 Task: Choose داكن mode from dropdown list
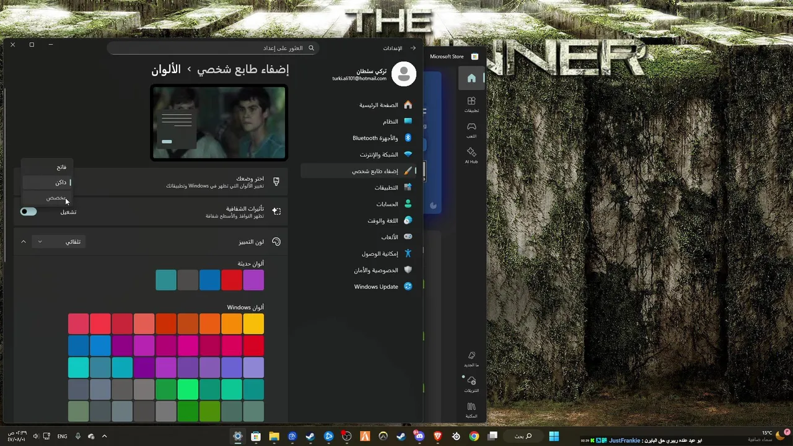click(x=47, y=182)
